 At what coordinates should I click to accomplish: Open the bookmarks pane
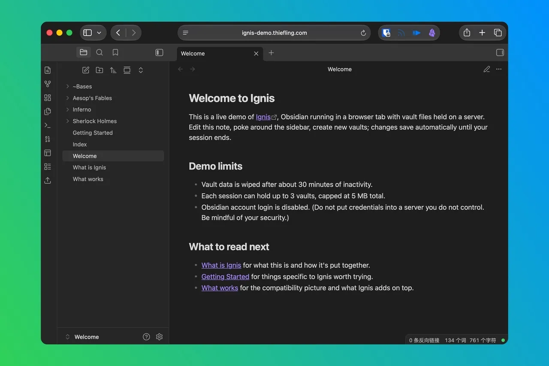(x=115, y=52)
